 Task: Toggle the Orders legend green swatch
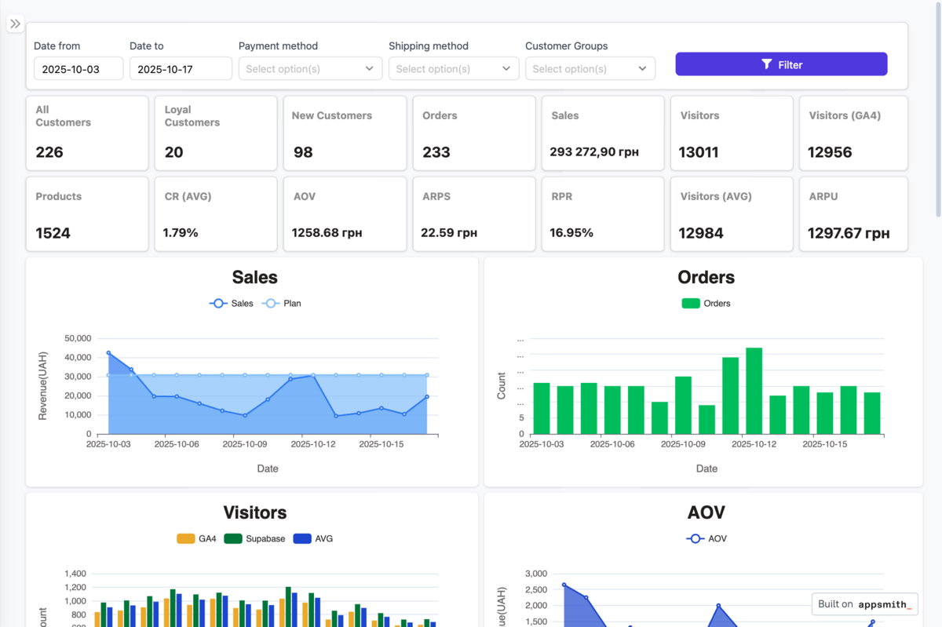click(x=691, y=304)
